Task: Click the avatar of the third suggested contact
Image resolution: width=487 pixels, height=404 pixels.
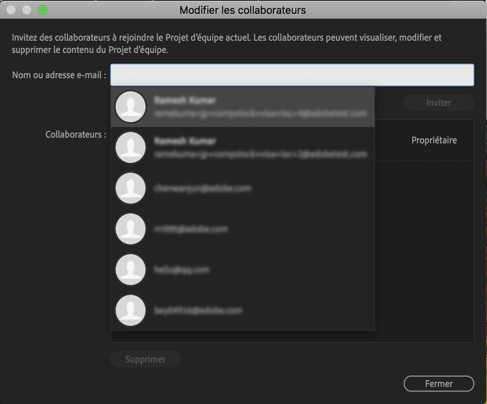Action: pos(131,188)
